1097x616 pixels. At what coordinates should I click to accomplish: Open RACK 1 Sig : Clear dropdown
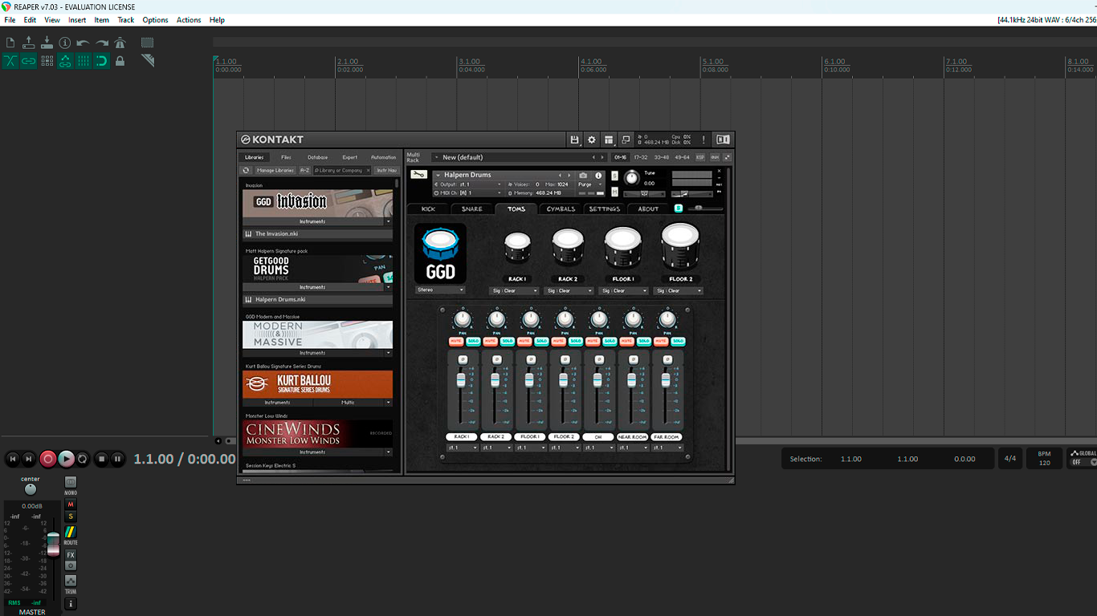(x=514, y=290)
